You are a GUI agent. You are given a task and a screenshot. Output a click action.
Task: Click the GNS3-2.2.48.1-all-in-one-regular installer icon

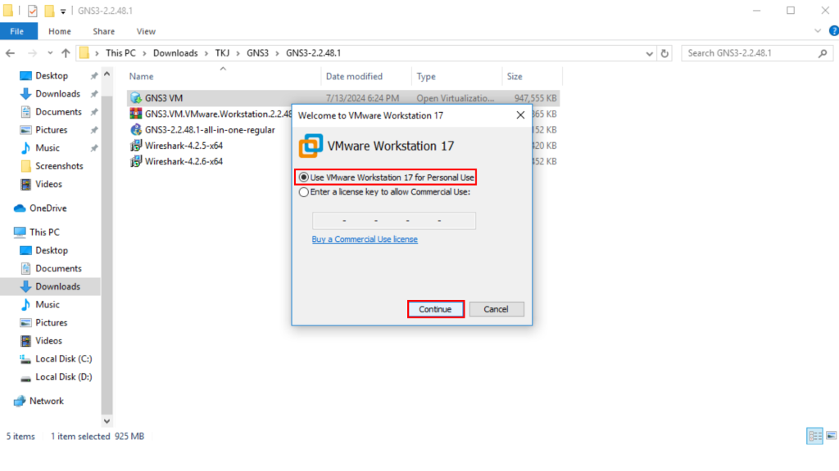136,130
